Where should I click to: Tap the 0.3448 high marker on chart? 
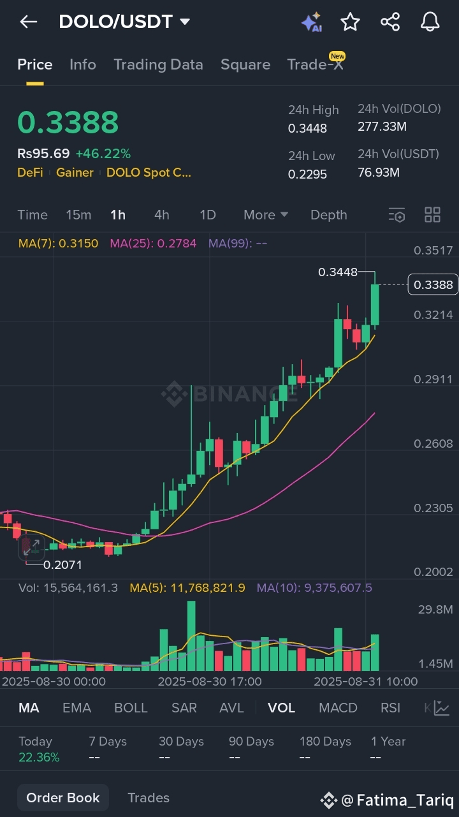338,272
